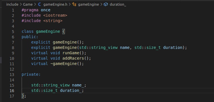This screenshot has width=214, height=102.
Task: Click the class symbol icon before gameEngine
Action: point(74,5)
